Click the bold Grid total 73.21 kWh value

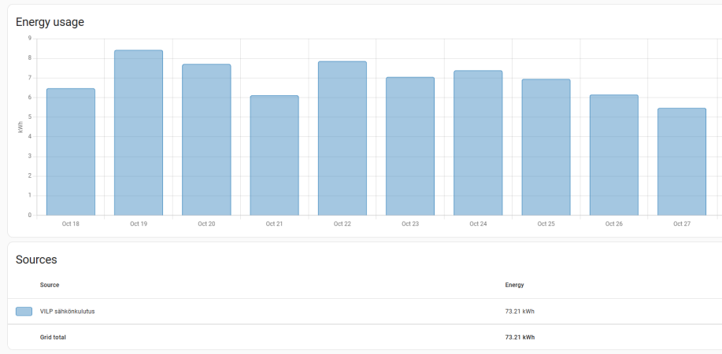520,337
